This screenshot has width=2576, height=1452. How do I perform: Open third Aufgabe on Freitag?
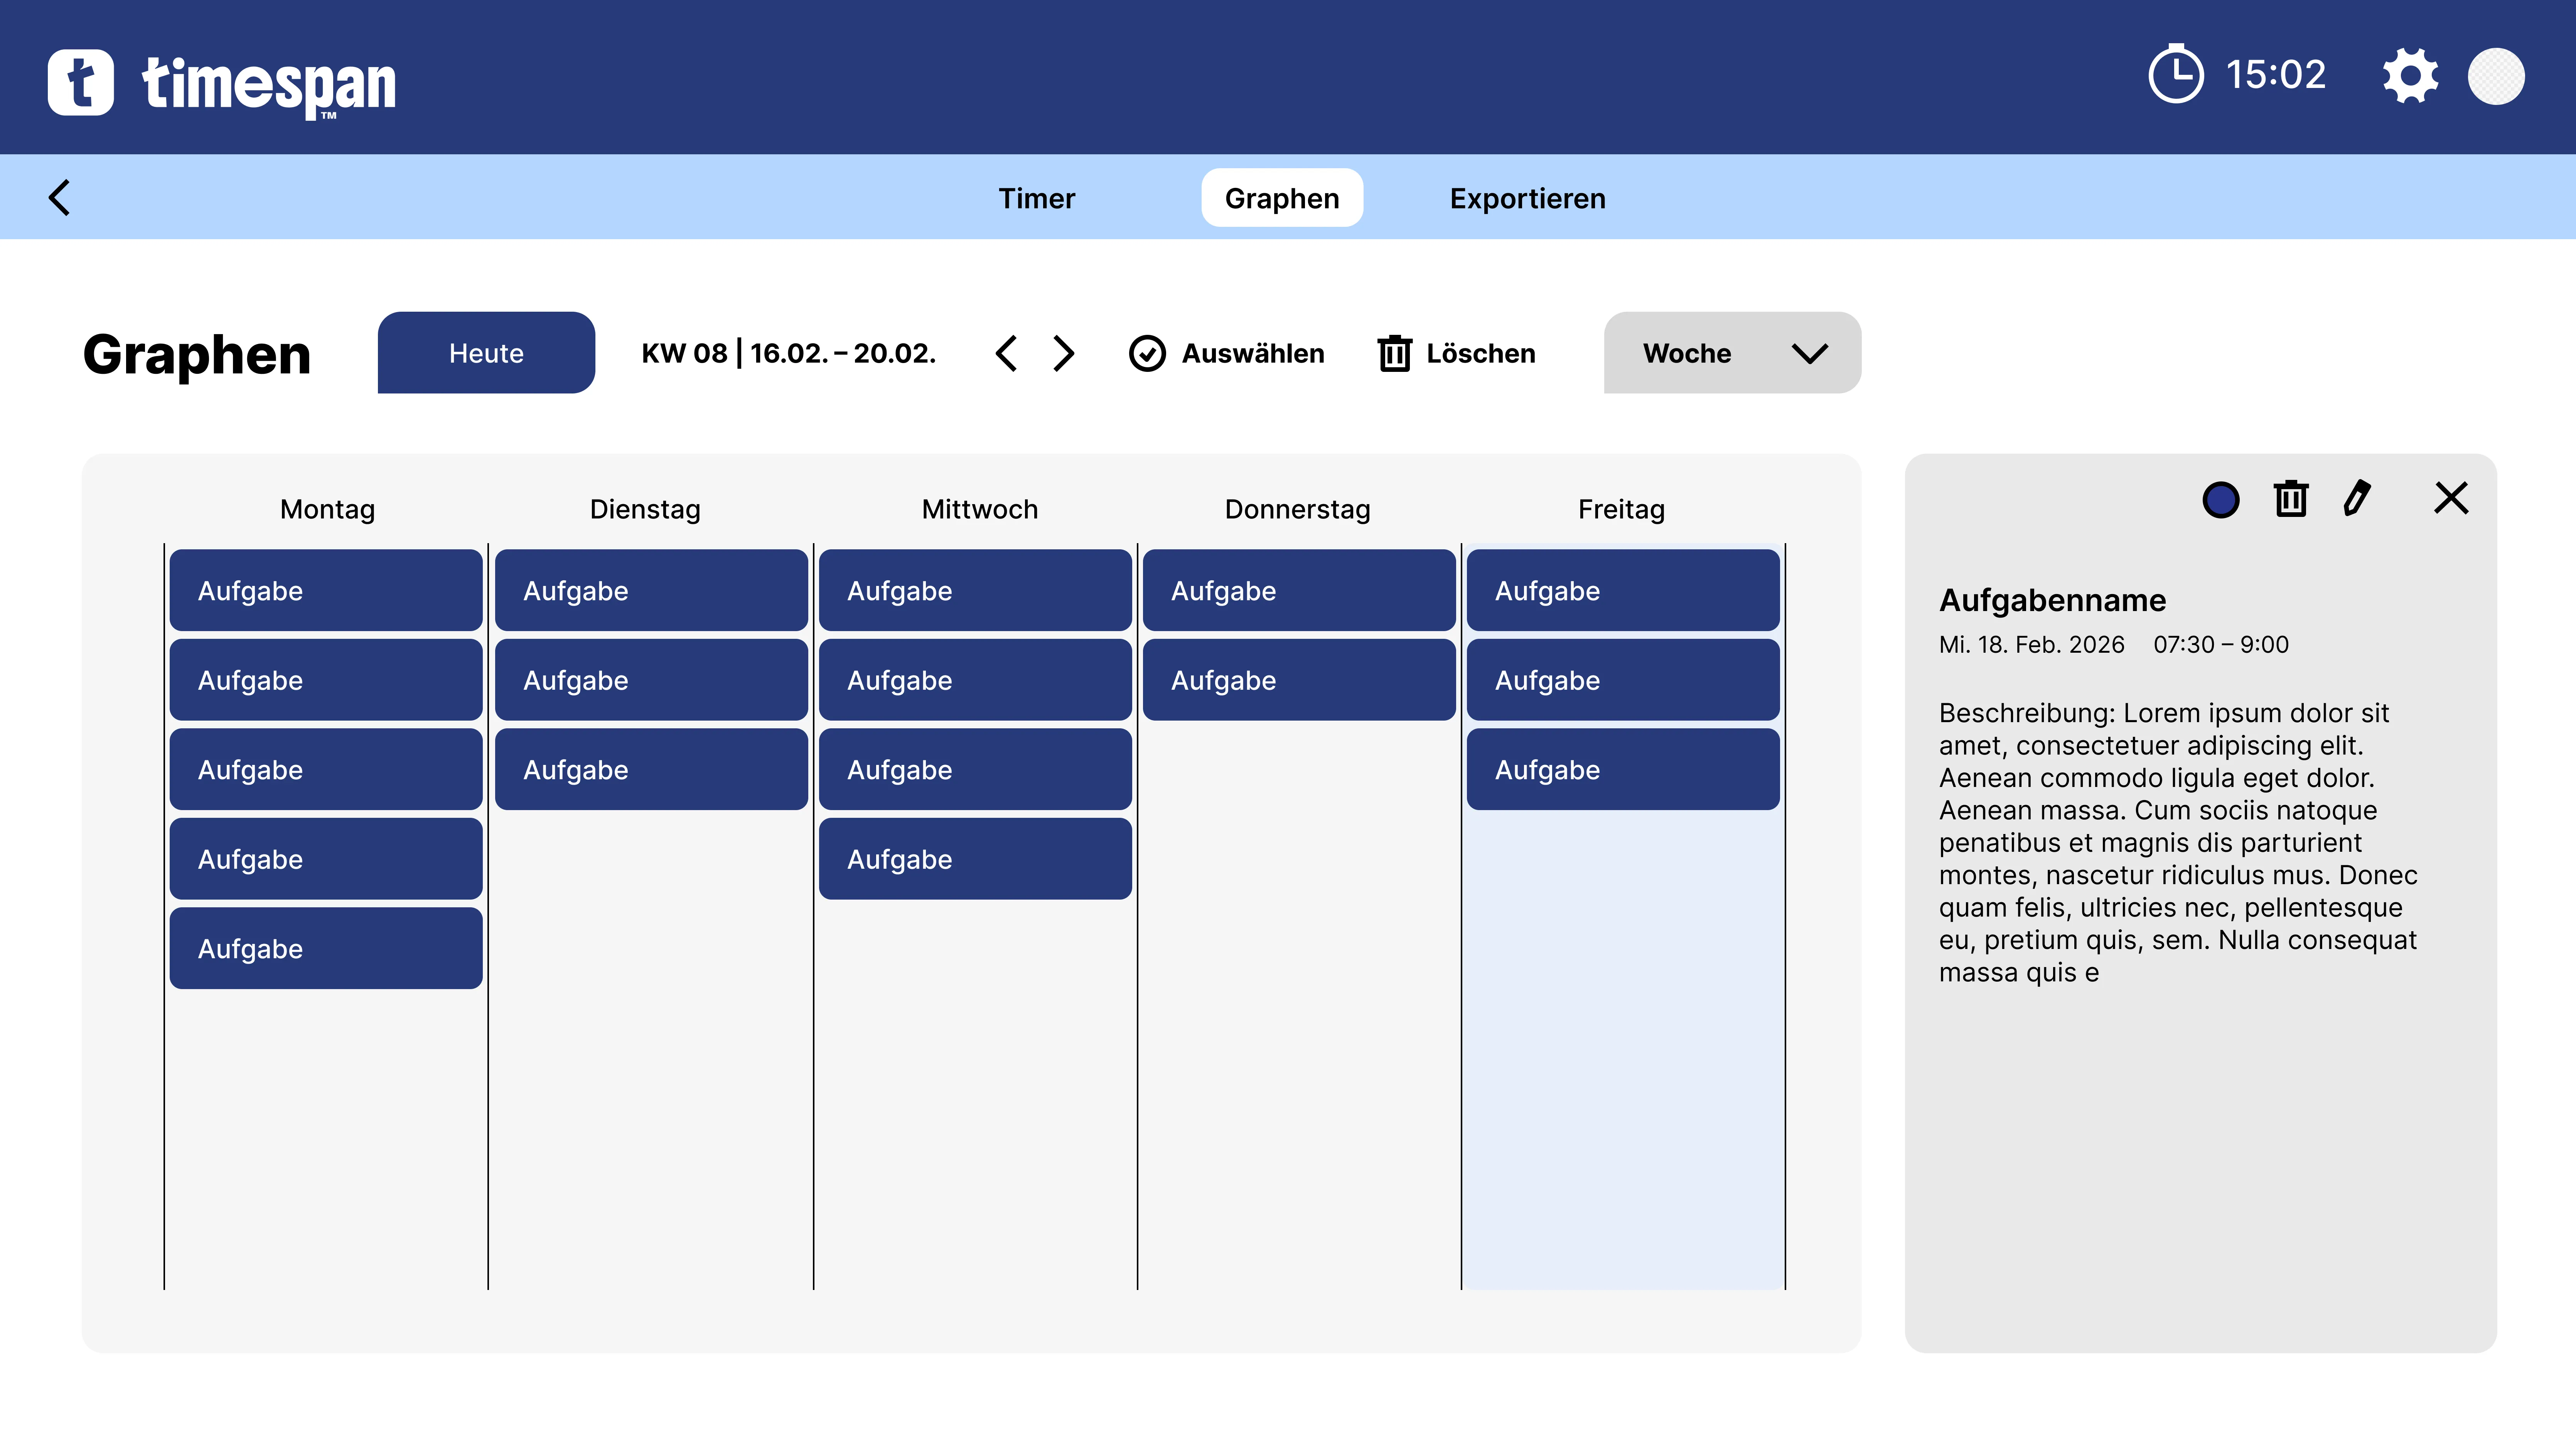1623,769
